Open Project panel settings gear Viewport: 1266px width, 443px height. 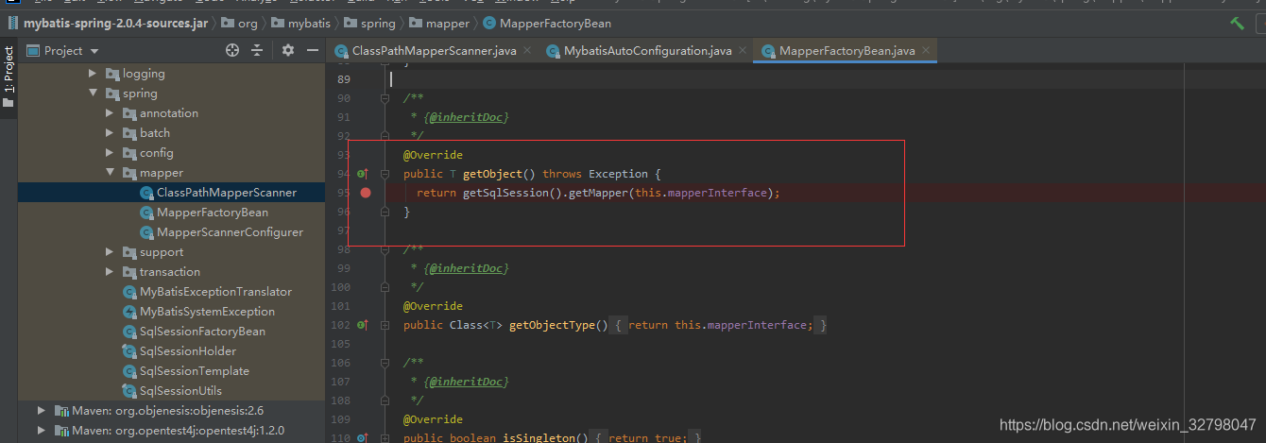point(287,50)
